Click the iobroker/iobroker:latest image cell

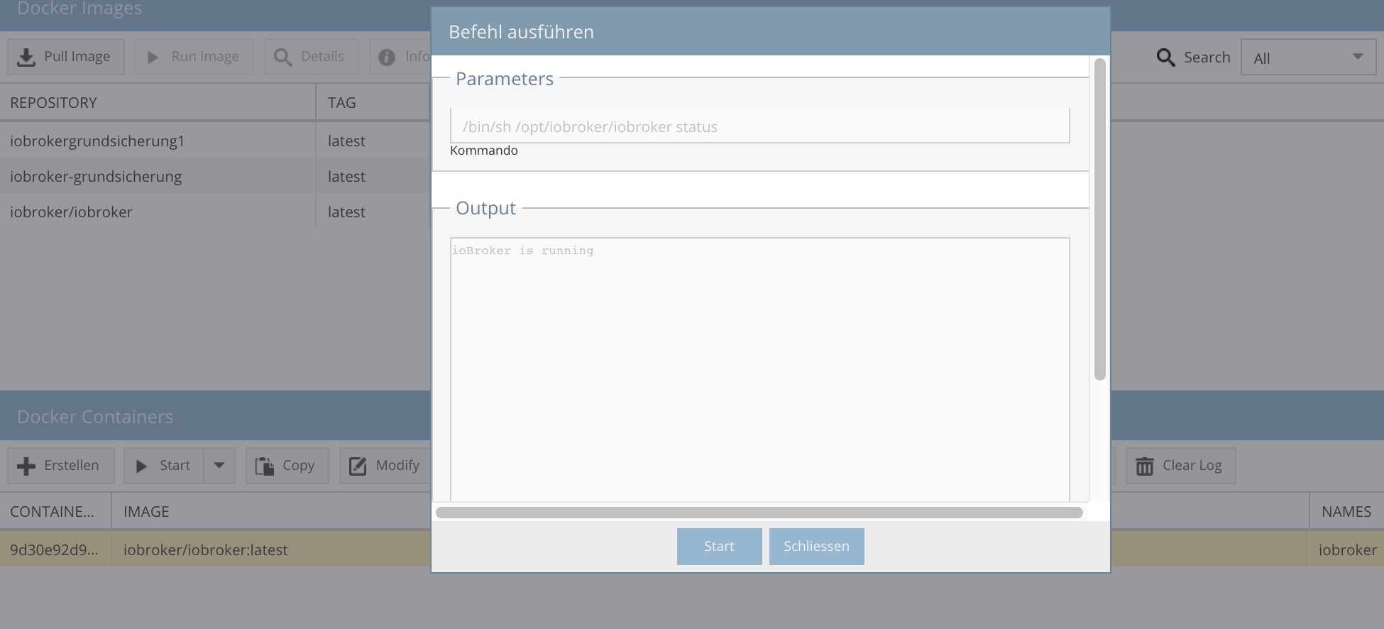tap(271, 549)
